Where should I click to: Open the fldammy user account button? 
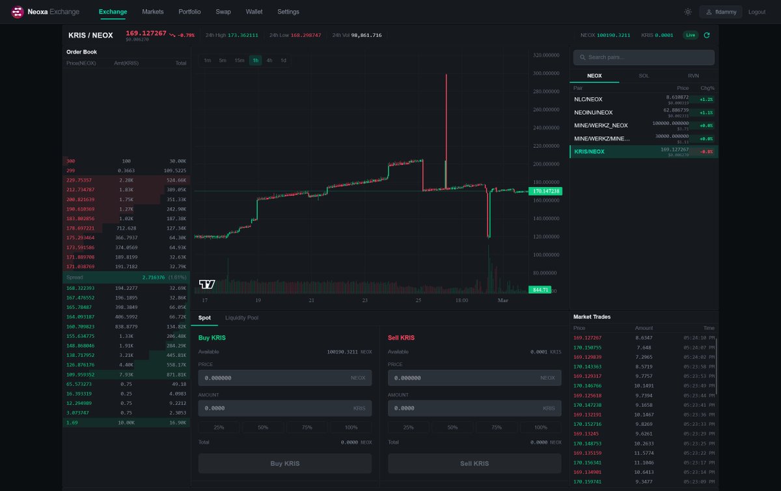pyautogui.click(x=720, y=12)
